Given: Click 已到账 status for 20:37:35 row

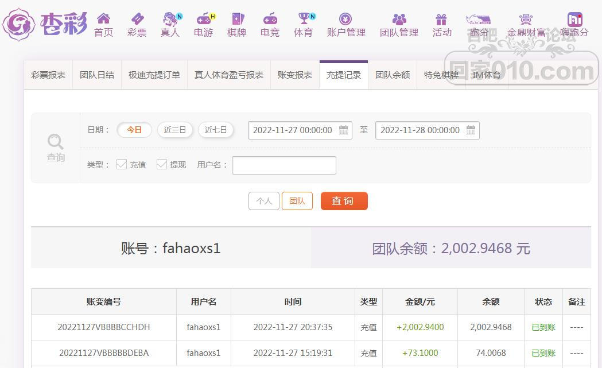Looking at the screenshot, I should click(543, 327).
